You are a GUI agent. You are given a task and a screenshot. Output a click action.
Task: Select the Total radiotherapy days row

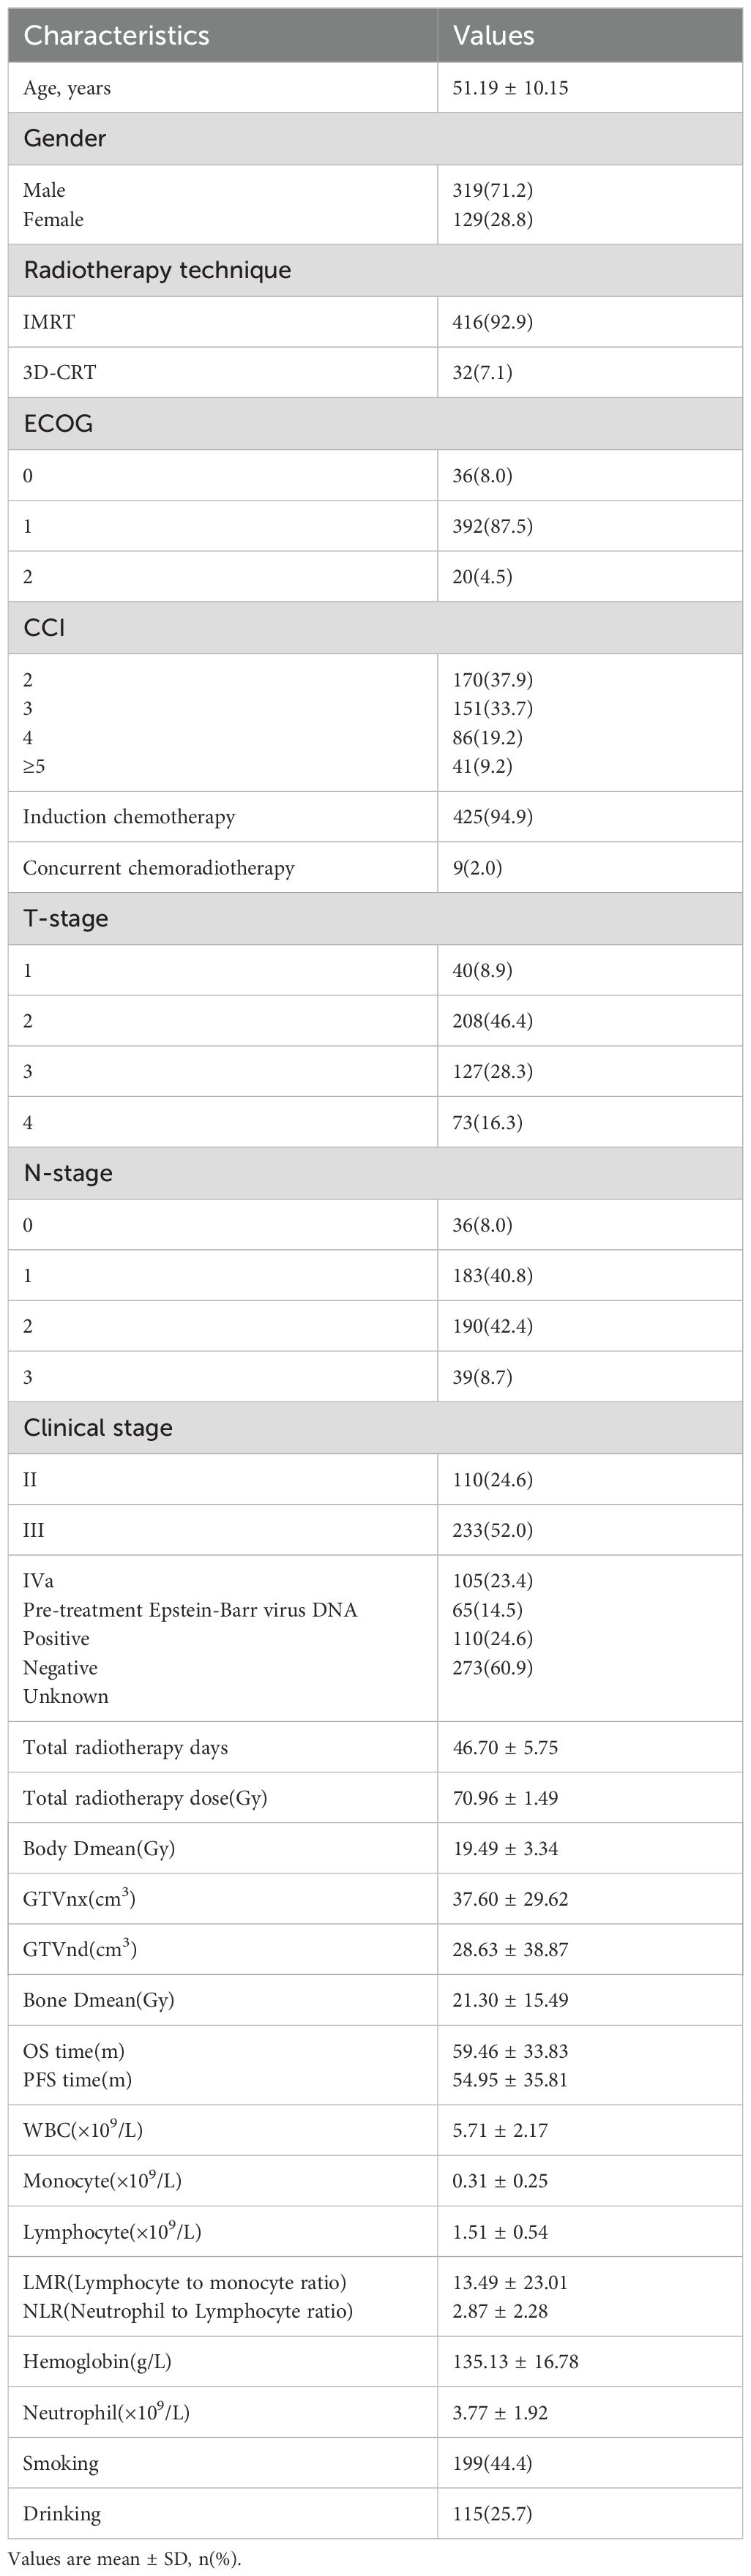tap(125, 1748)
